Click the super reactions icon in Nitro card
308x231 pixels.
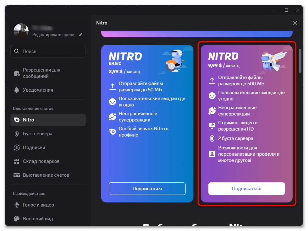click(x=212, y=111)
